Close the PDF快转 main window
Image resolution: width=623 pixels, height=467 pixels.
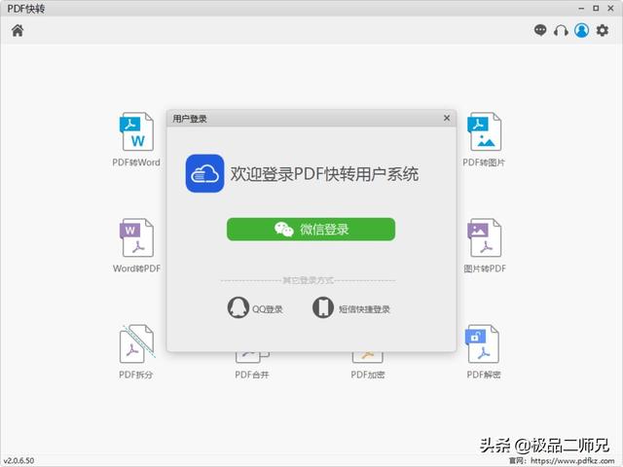pyautogui.click(x=610, y=9)
